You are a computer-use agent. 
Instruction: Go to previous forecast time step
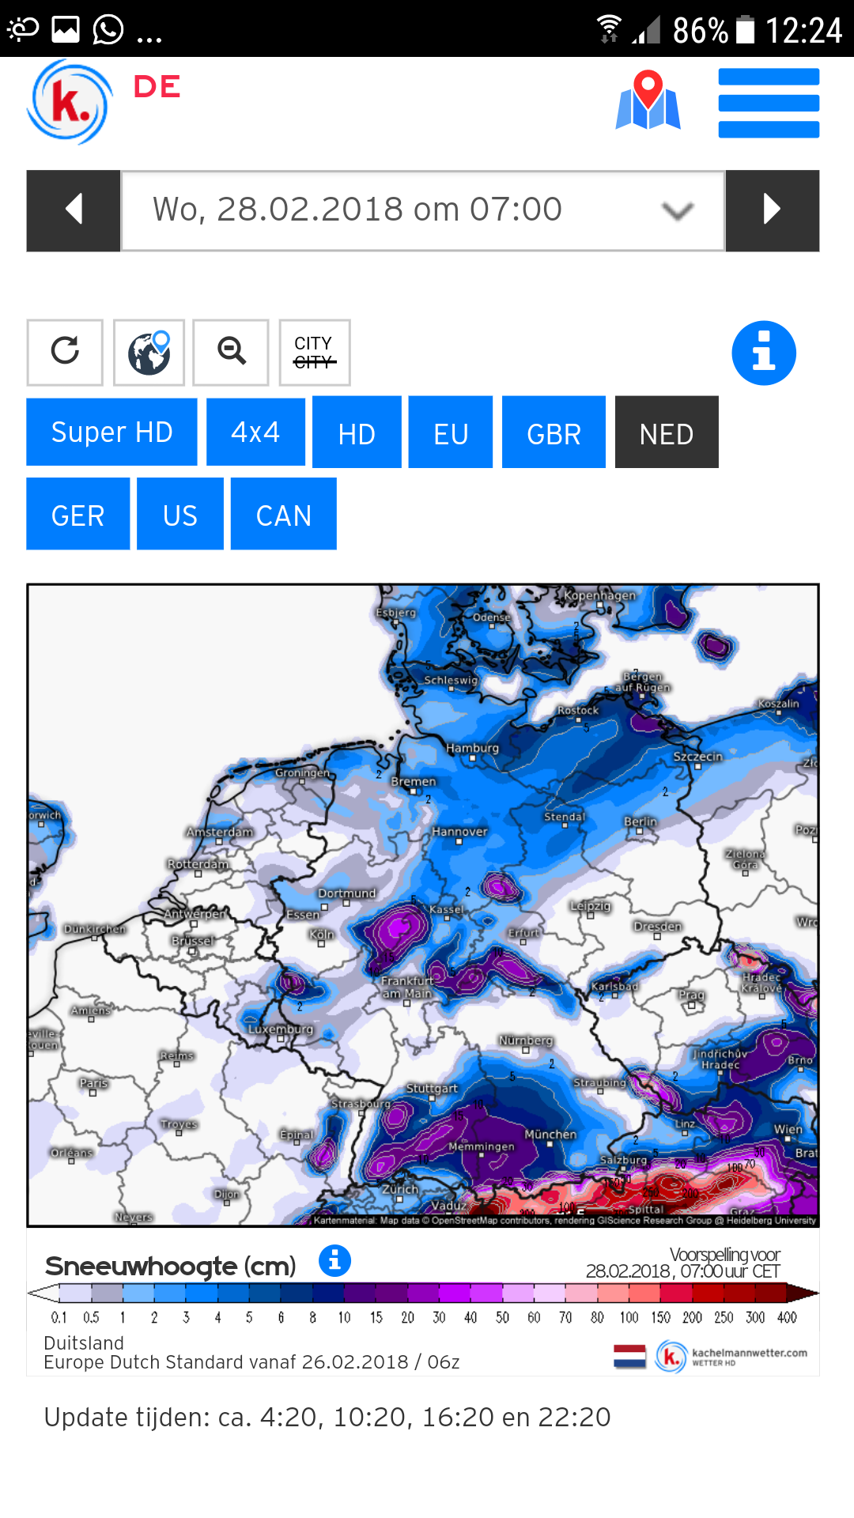click(74, 210)
